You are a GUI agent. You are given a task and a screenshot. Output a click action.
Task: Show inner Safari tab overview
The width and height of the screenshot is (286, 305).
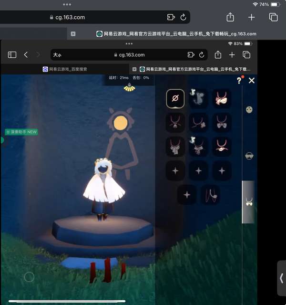(x=246, y=55)
